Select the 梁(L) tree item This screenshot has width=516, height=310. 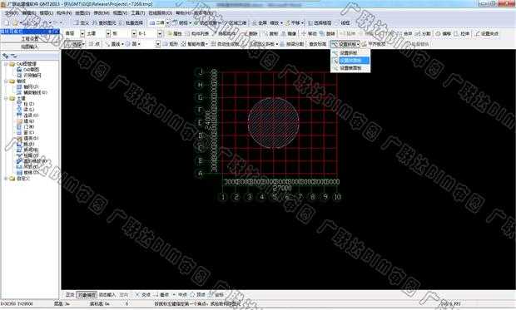coord(28,110)
